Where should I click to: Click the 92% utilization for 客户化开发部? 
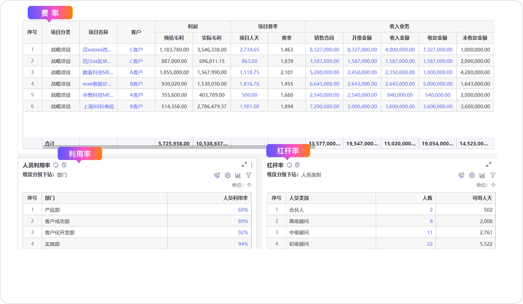coord(243,232)
